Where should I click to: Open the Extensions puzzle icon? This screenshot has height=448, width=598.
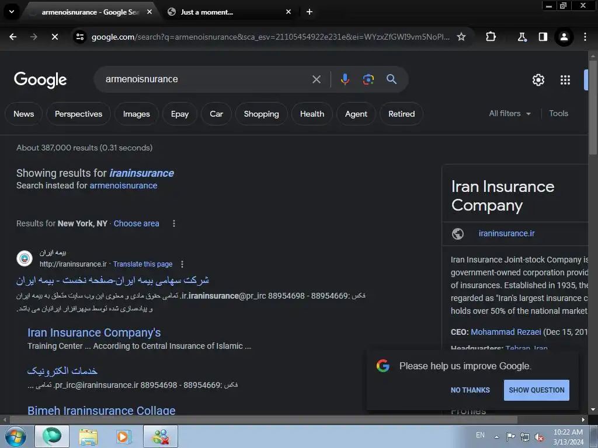pos(491,37)
